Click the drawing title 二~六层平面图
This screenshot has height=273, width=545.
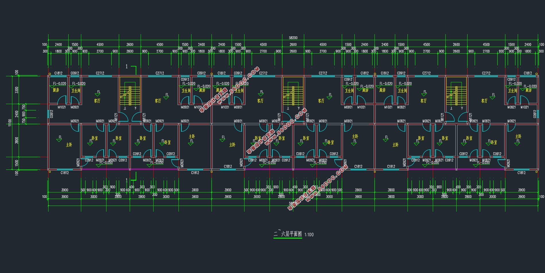click(x=288, y=234)
